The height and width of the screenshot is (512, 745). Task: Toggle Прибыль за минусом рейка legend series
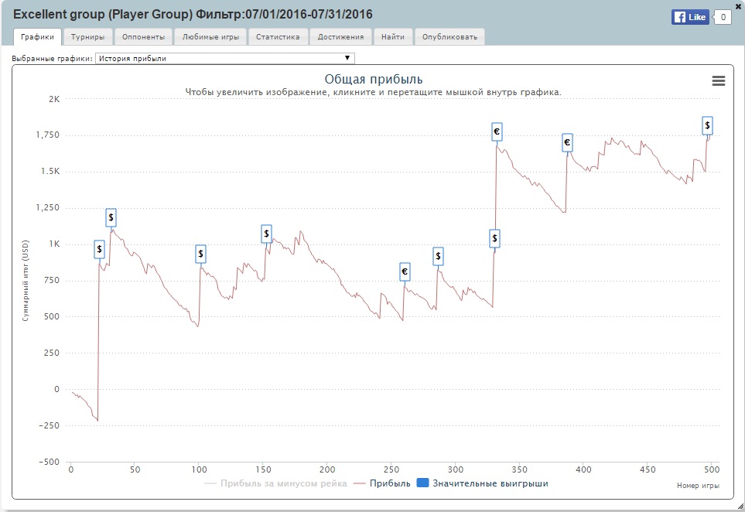tap(275, 483)
